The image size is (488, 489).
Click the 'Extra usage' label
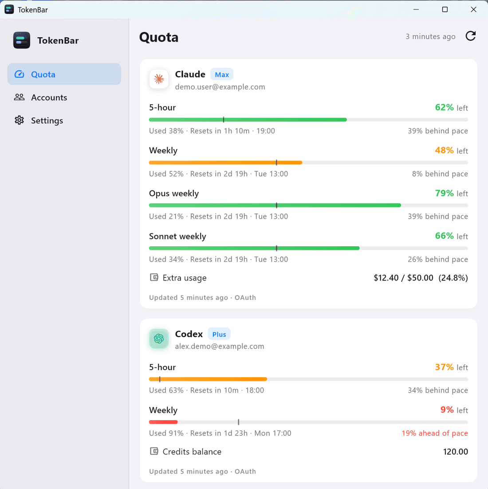[x=185, y=278]
